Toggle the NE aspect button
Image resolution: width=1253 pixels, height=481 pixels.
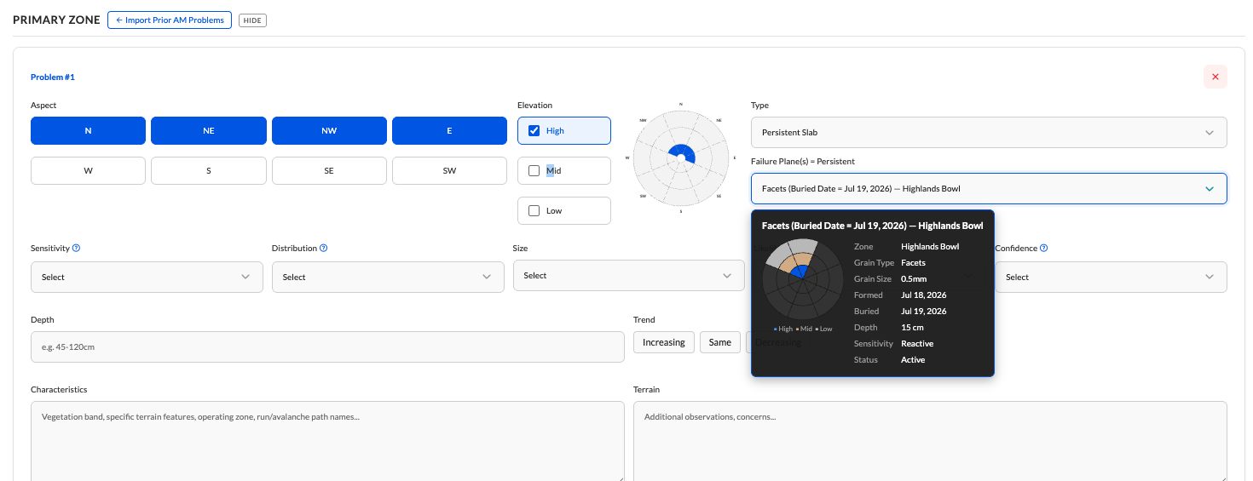[208, 131]
